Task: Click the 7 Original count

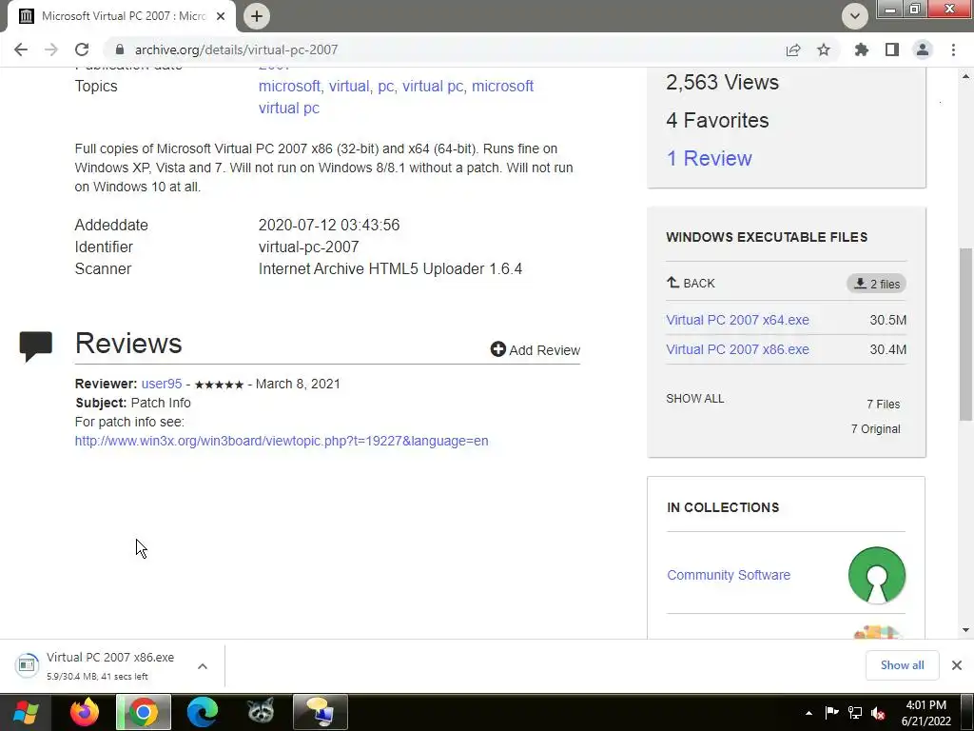Action: pyautogui.click(x=875, y=429)
